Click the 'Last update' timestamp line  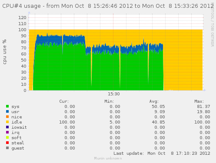(x=162, y=153)
